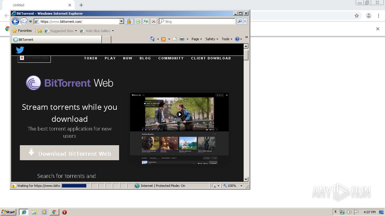Click the Home icon in command bar
The width and height of the screenshot is (385, 216).
point(152,39)
